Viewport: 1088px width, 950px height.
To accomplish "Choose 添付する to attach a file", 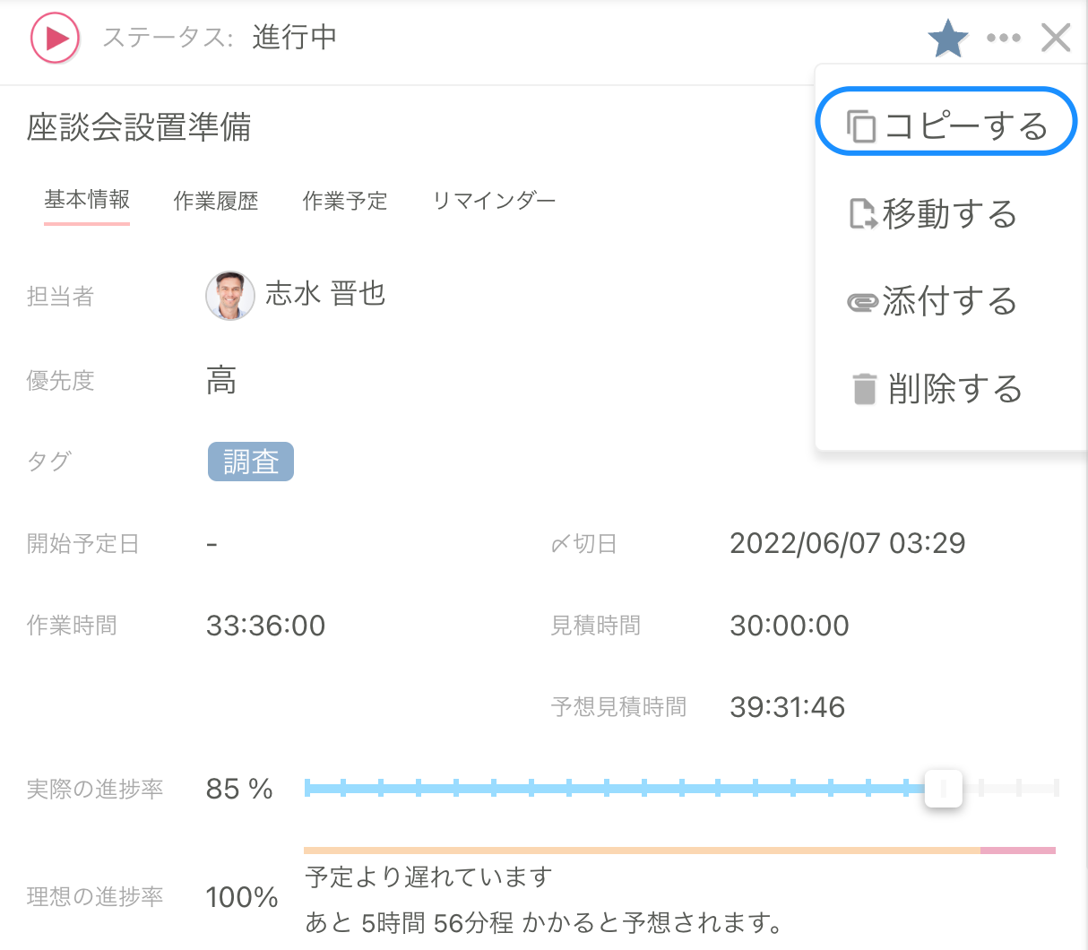I will click(x=952, y=302).
